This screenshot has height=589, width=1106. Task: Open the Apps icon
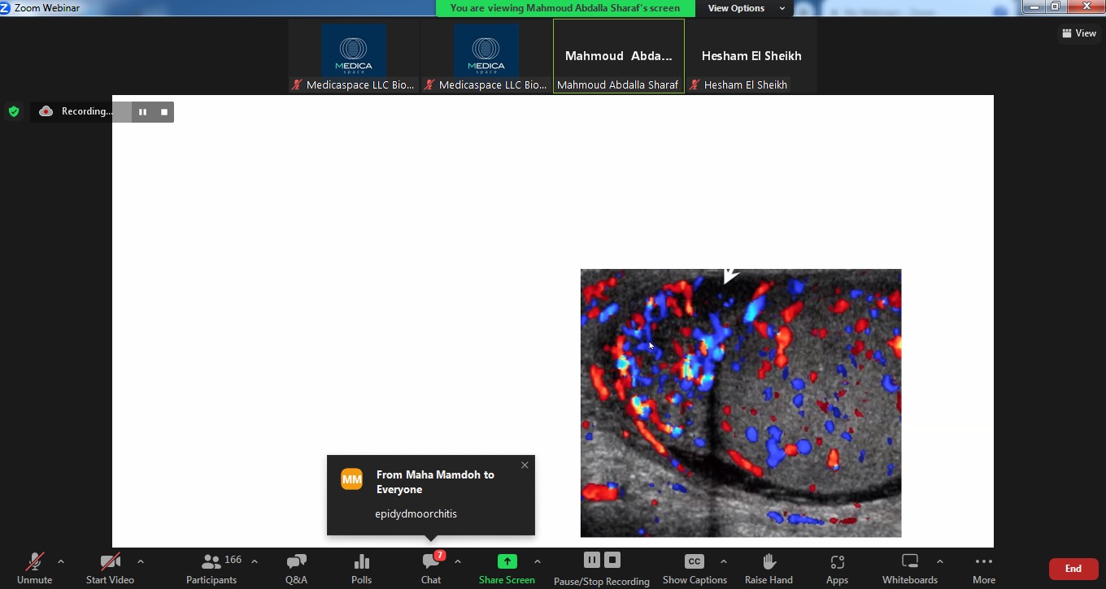[837, 567]
